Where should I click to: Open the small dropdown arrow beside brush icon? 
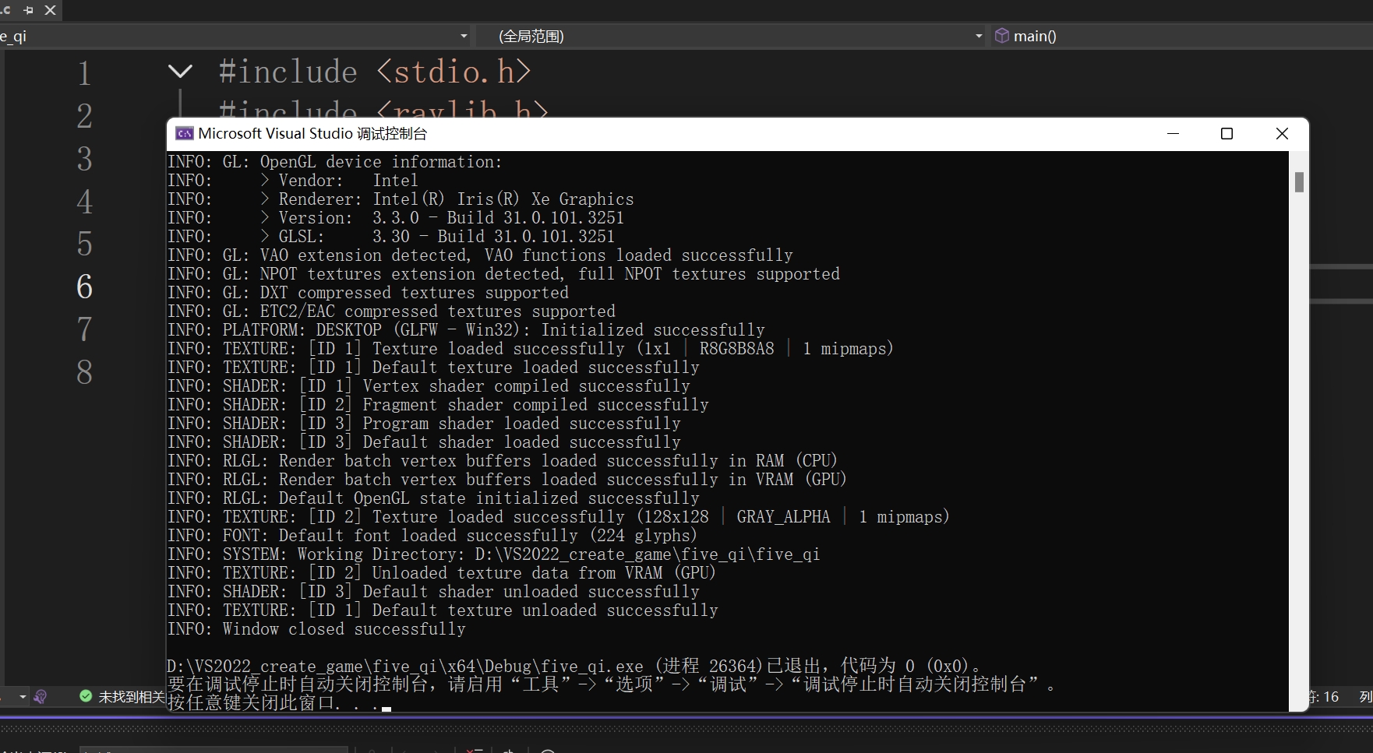[23, 696]
